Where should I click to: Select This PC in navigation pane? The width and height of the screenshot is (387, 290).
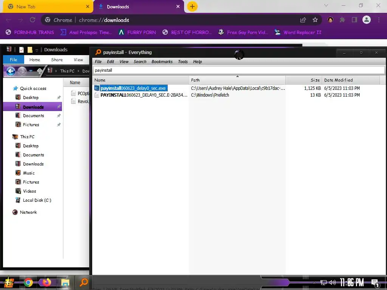tap(27, 137)
